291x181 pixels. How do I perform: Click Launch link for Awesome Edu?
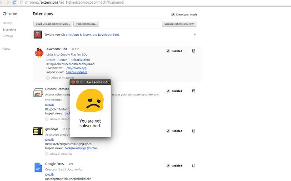coord(63,60)
